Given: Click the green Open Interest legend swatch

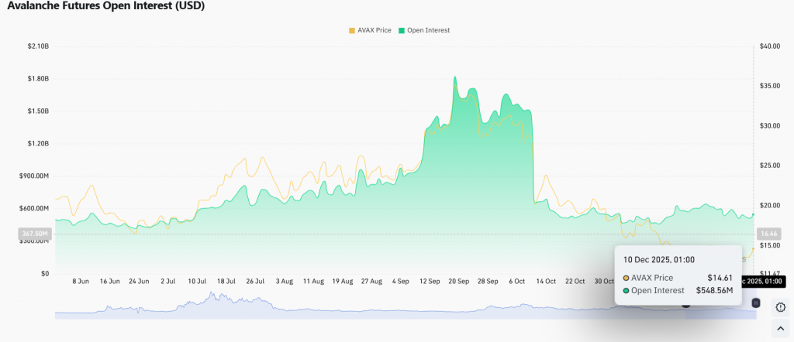Looking at the screenshot, I should click(401, 30).
